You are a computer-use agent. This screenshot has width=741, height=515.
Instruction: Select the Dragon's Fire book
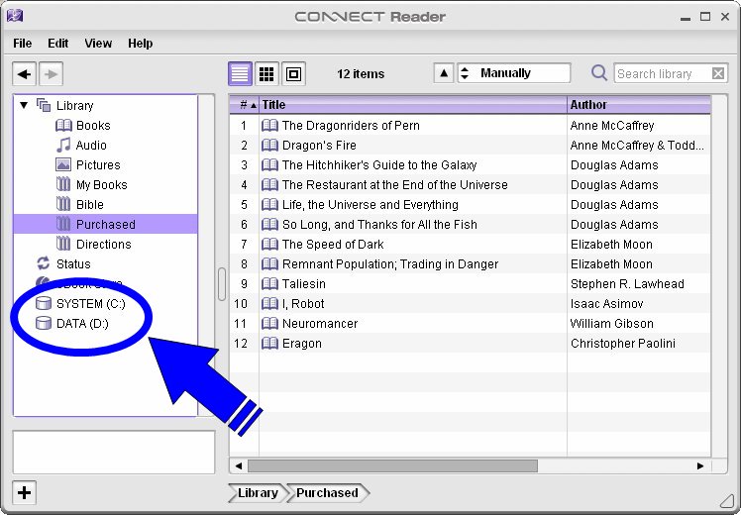click(471, 145)
